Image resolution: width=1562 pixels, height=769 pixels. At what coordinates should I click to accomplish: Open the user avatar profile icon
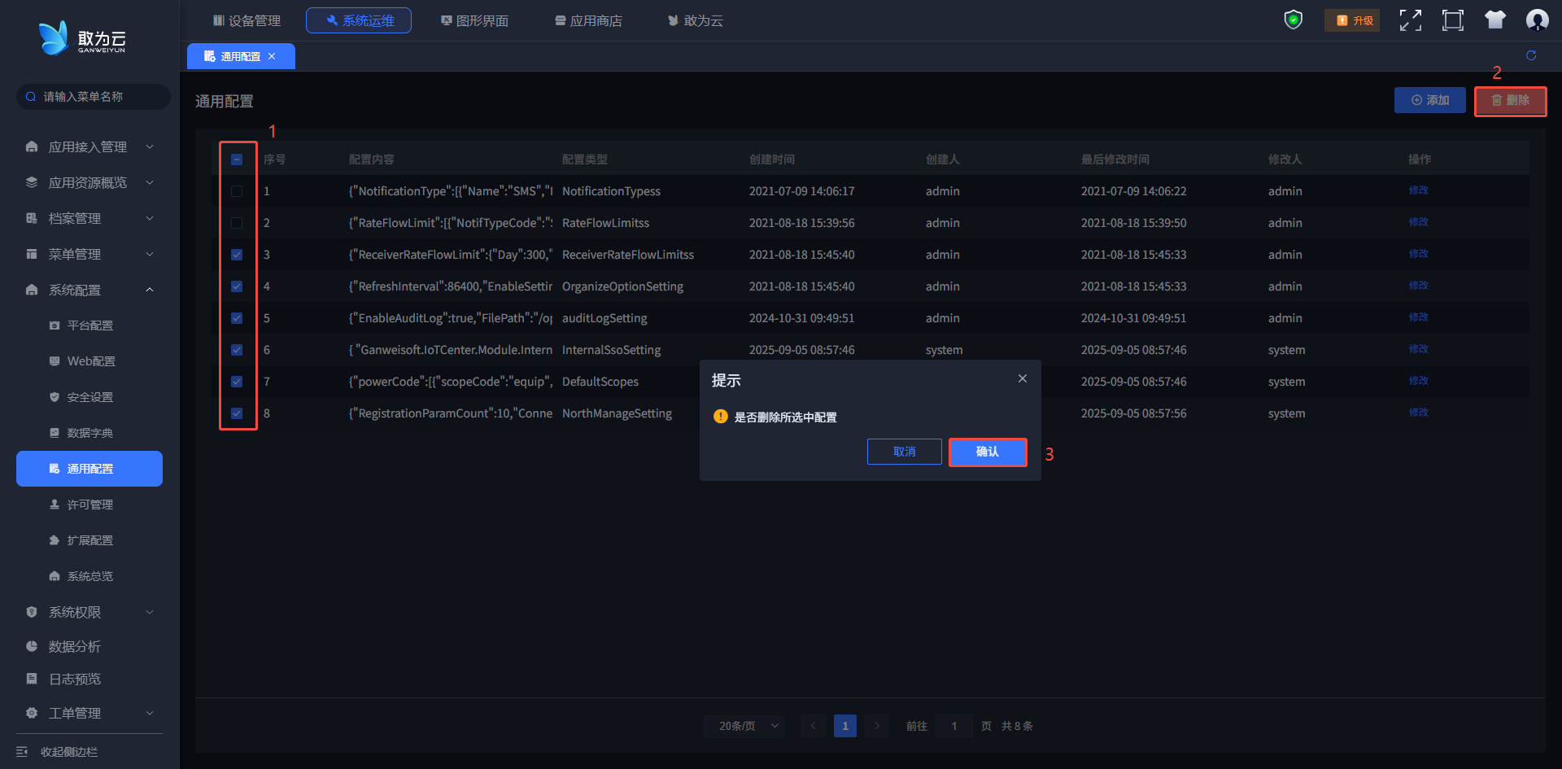coord(1537,20)
